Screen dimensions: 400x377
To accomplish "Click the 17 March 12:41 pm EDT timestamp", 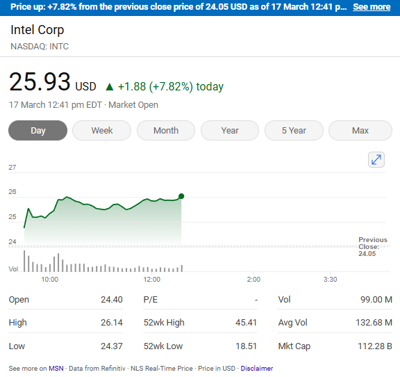I will (x=56, y=105).
